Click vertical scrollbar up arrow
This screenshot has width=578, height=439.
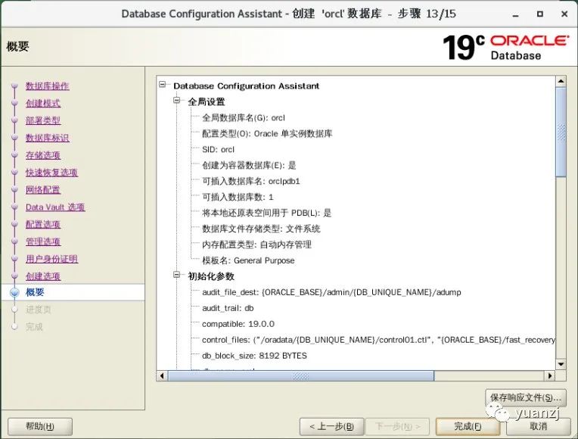point(561,81)
